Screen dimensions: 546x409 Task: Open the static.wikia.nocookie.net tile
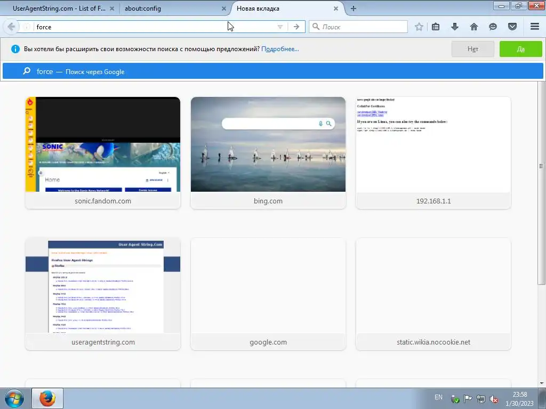click(x=433, y=294)
